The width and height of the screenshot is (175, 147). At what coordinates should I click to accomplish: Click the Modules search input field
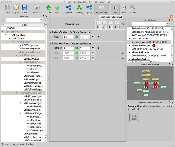point(23,20)
